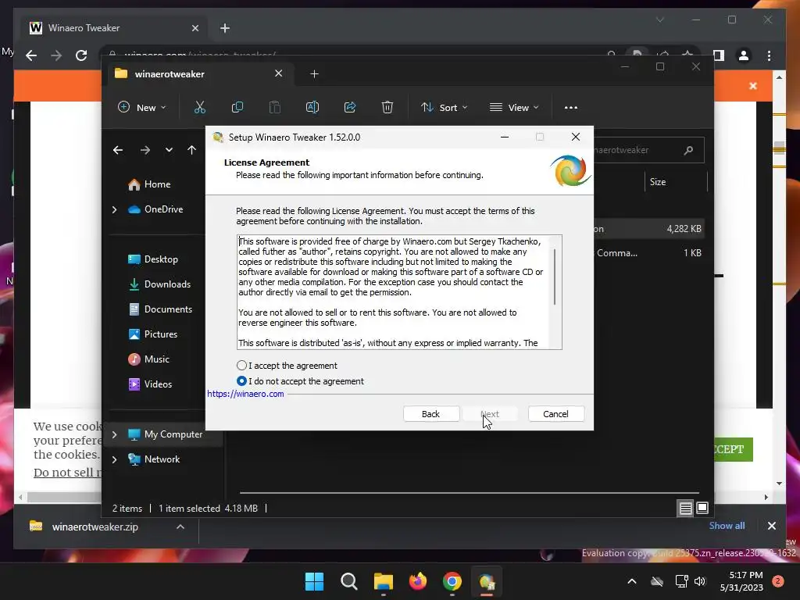800x600 pixels.
Task: Select My Computer in the File Explorer sidebar
Action: coord(165,434)
